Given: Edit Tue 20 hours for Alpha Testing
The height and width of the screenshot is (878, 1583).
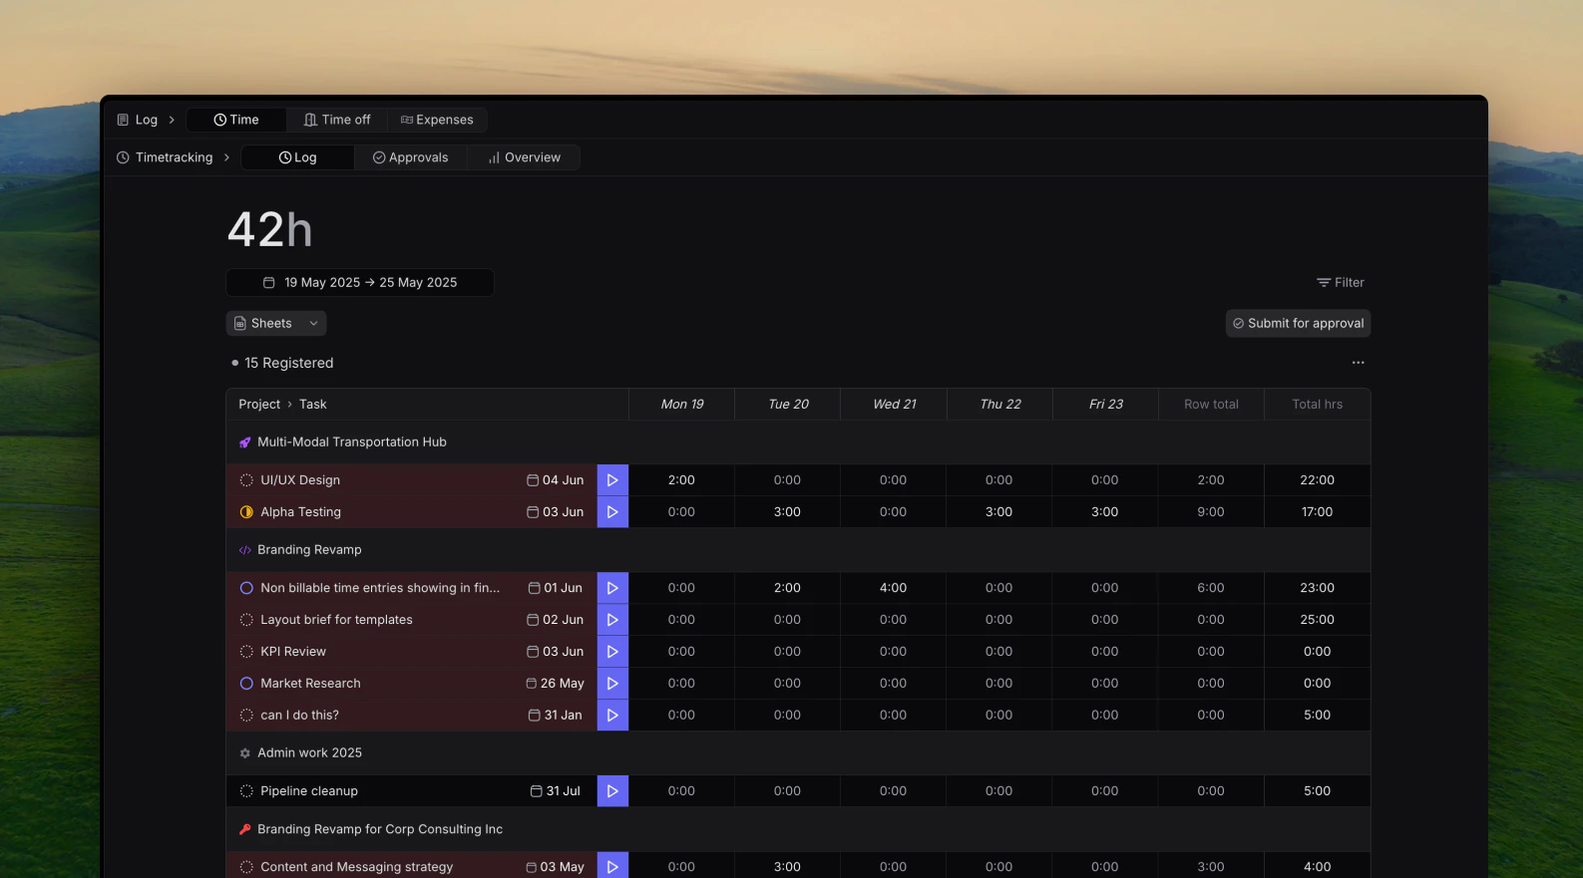Looking at the screenshot, I should [787, 512].
